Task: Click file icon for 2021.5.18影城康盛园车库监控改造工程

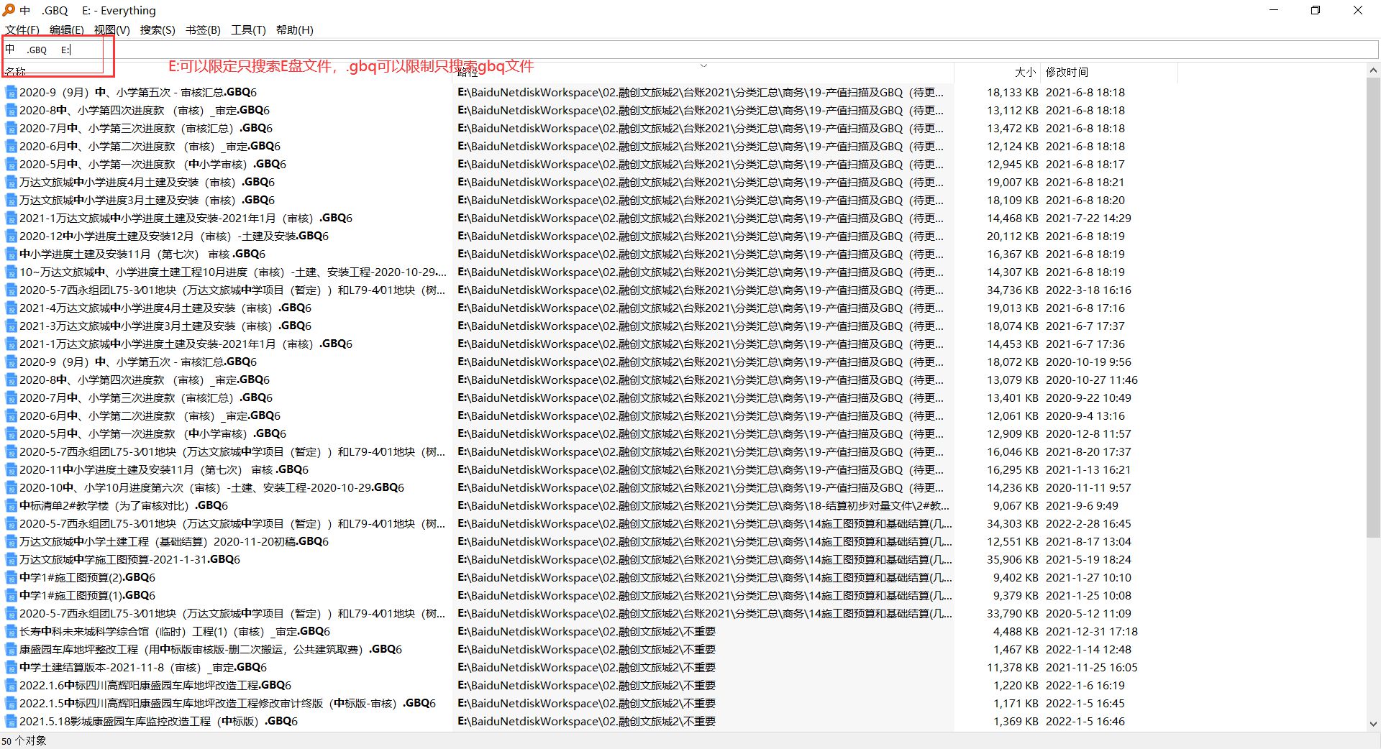Action: tap(11, 722)
